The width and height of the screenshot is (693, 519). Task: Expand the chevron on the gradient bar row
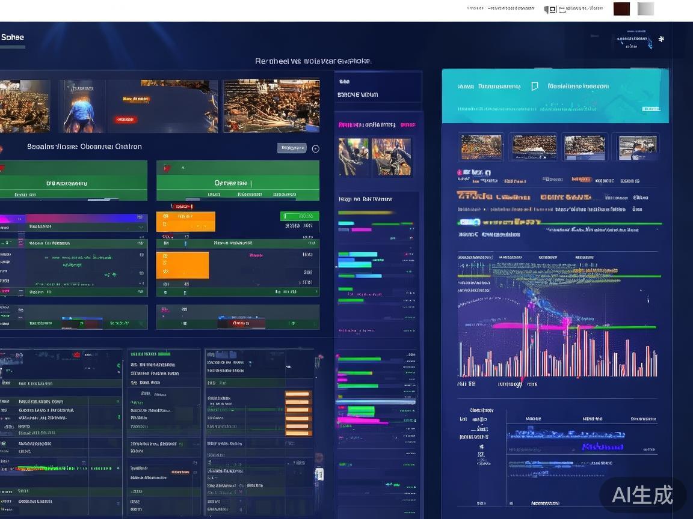click(141, 228)
